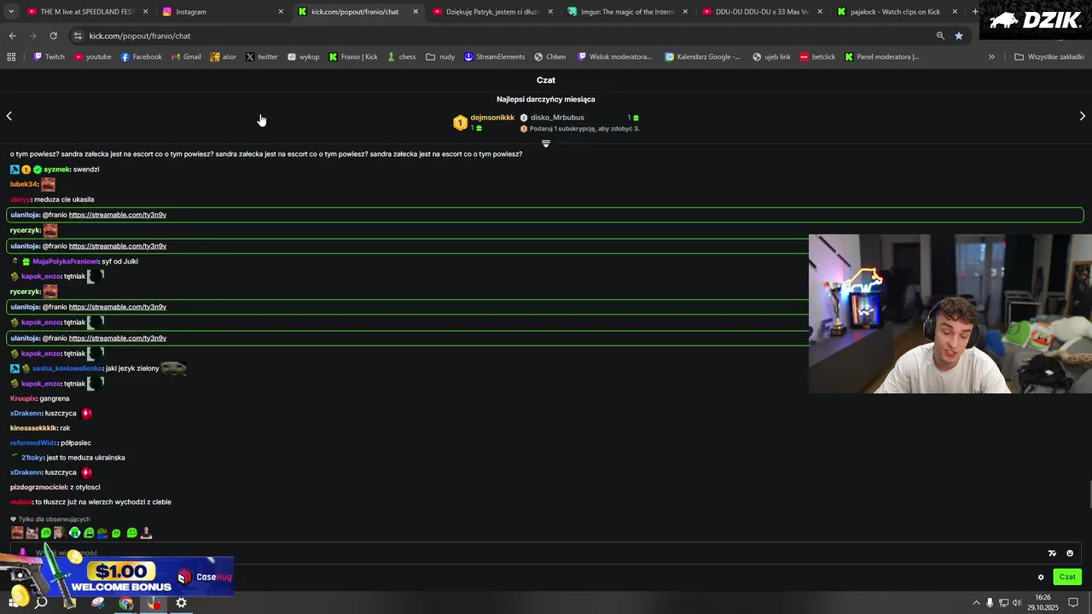Open the chess bookmark
1092x614 pixels.
[x=401, y=57]
